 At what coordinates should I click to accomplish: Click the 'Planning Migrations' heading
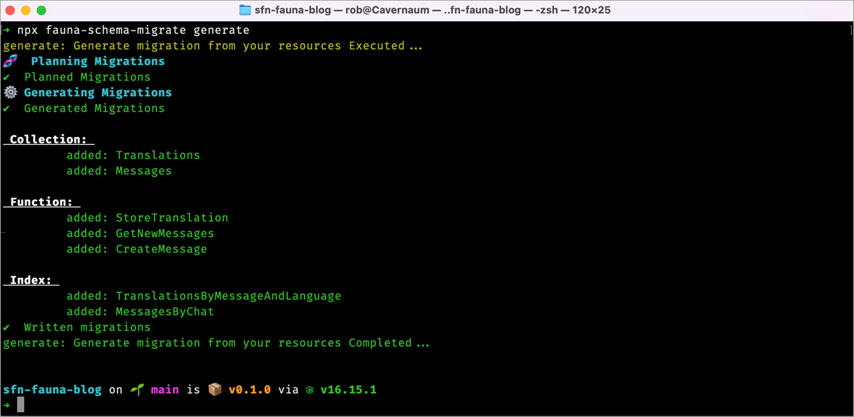tap(98, 61)
